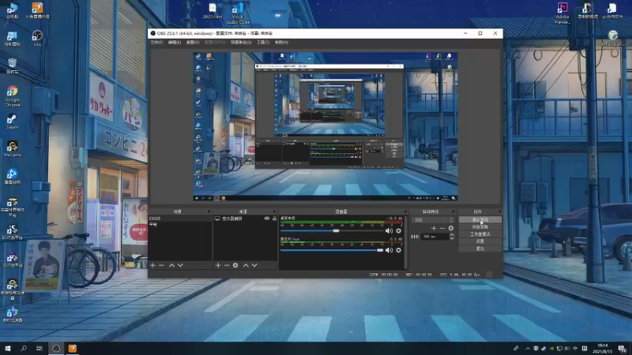The image size is (632, 355).
Task: Open the Steam desktop shortcut
Action: coord(13,121)
